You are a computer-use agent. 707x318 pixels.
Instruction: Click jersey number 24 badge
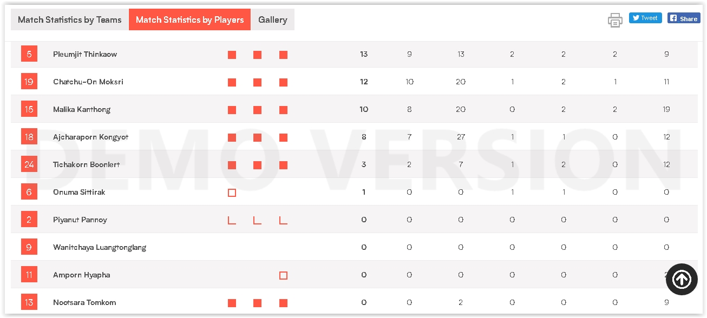coord(29,164)
